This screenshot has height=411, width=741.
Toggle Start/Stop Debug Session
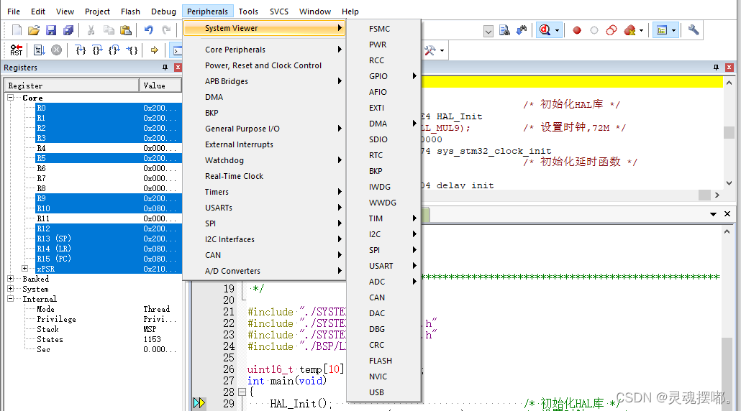click(545, 31)
